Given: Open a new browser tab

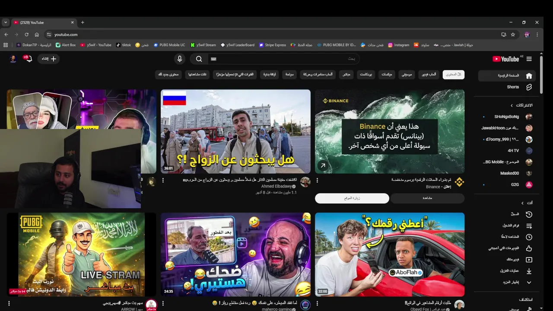Looking at the screenshot, I should pos(83,22).
